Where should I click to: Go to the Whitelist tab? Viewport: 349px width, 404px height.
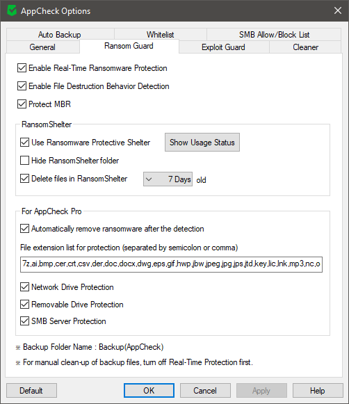coord(160,35)
